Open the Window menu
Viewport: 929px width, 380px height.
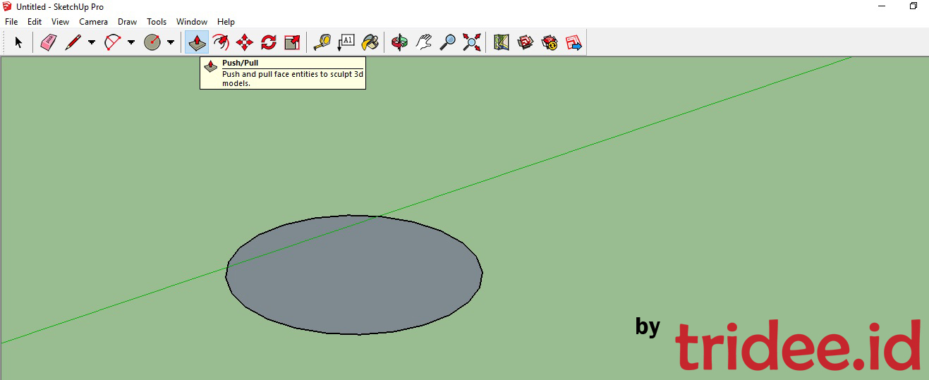pos(192,22)
